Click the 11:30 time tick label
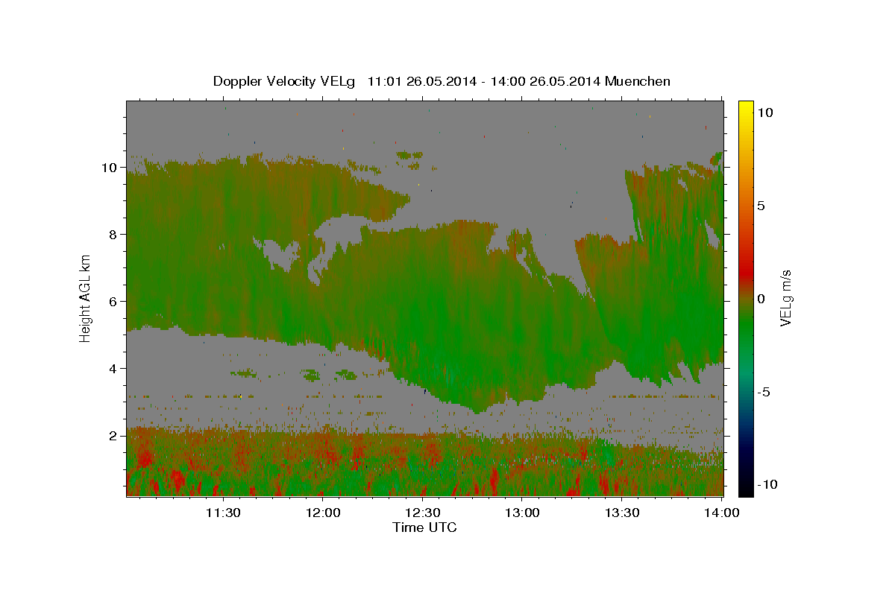895x596 pixels. [223, 513]
